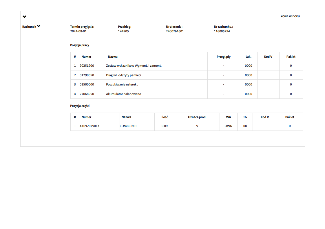
Task: Click TG column header
Action: click(x=245, y=117)
